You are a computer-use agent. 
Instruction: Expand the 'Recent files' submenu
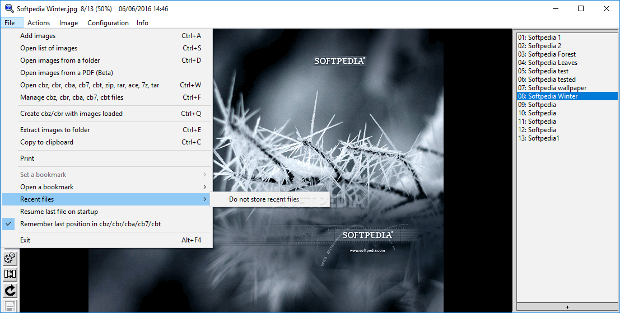[x=107, y=199]
